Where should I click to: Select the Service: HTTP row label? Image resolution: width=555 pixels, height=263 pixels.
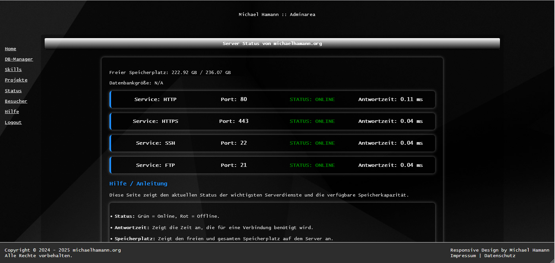[x=155, y=99]
